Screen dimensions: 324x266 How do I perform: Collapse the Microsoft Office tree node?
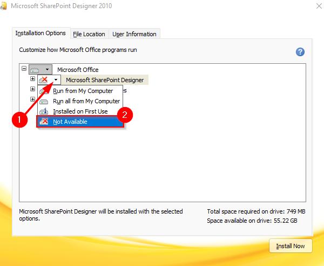pos(24,68)
